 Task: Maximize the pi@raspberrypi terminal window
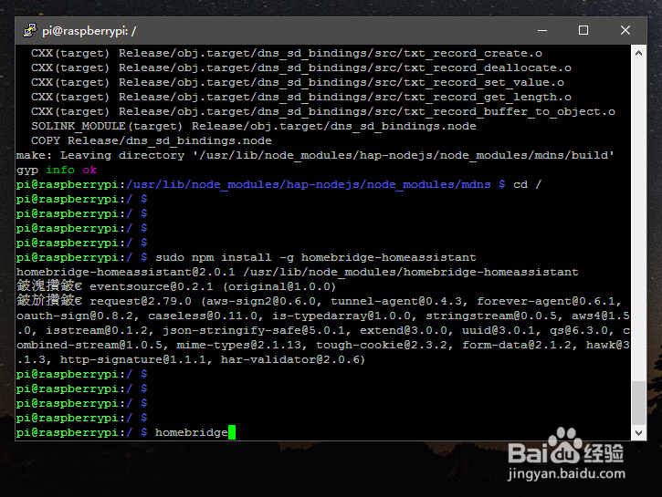tap(583, 30)
